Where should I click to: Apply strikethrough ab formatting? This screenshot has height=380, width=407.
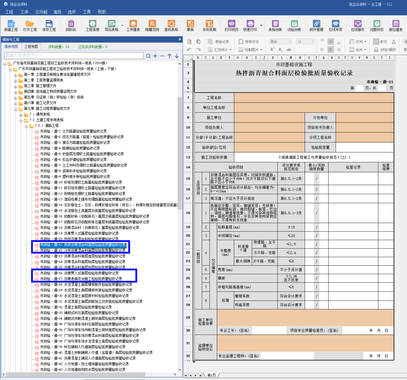coord(289,50)
